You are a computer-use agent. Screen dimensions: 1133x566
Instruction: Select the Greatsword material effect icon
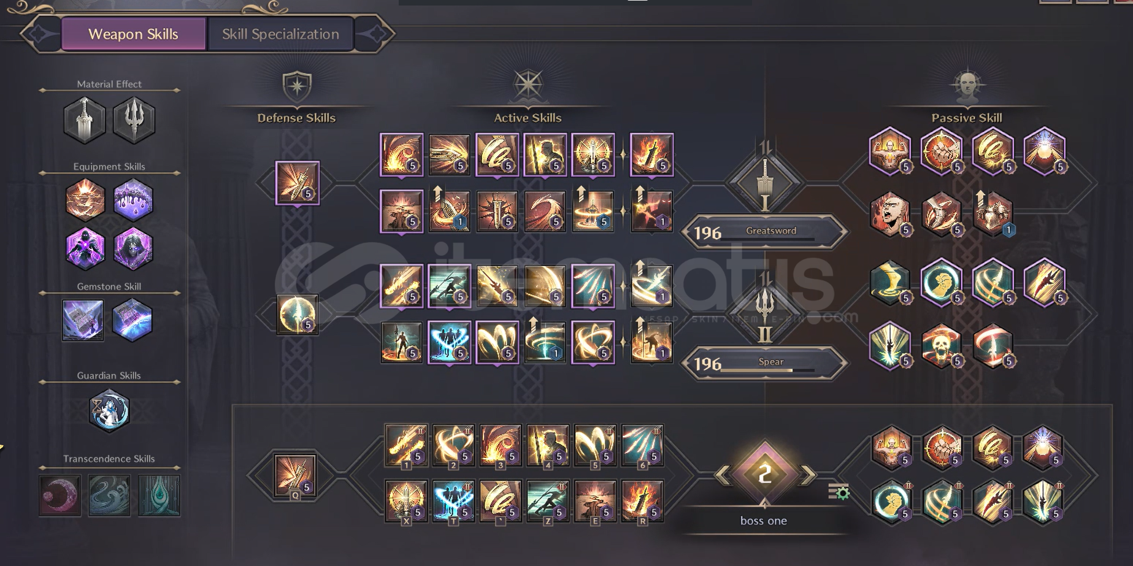(85, 119)
